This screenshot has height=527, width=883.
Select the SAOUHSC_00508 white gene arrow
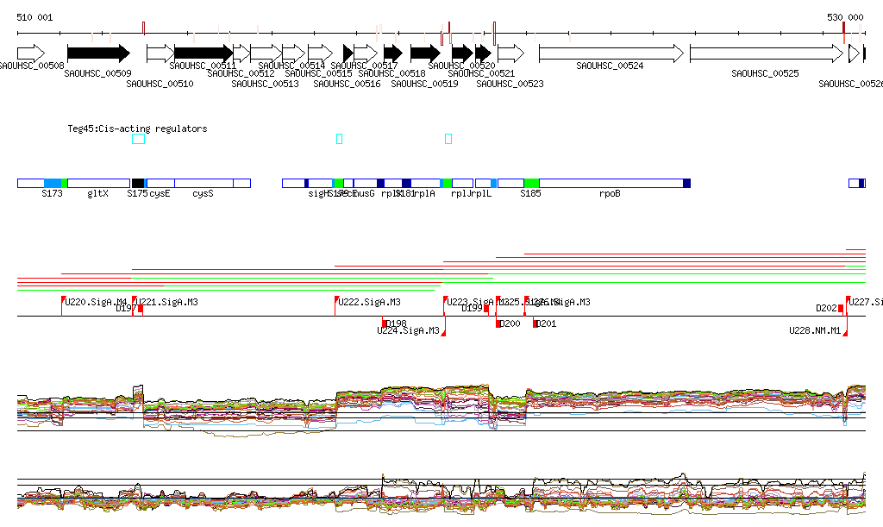(x=30, y=53)
